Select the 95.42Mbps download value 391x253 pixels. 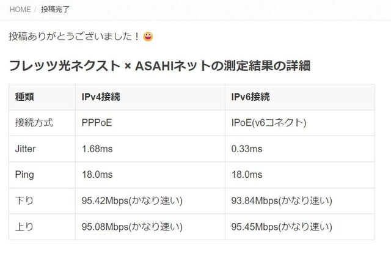[x=132, y=201]
